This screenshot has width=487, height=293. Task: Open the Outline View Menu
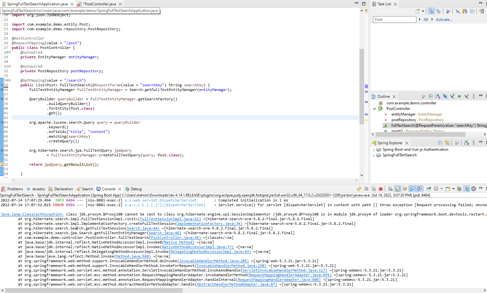coord(474,97)
